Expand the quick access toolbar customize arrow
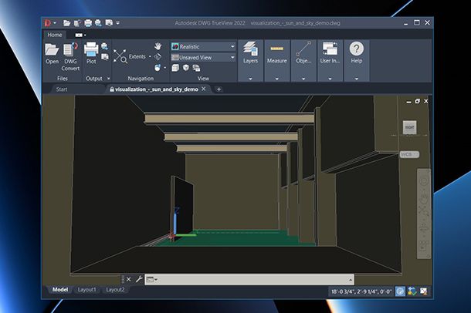 coord(117,23)
